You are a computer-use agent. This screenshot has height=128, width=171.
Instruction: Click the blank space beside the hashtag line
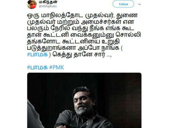[x=103, y=67]
